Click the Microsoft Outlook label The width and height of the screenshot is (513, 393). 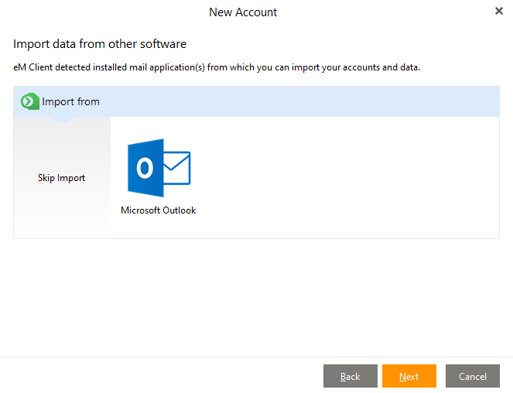(159, 210)
